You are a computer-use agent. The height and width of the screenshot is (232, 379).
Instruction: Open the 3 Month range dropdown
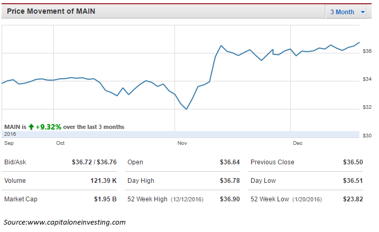[x=346, y=12]
